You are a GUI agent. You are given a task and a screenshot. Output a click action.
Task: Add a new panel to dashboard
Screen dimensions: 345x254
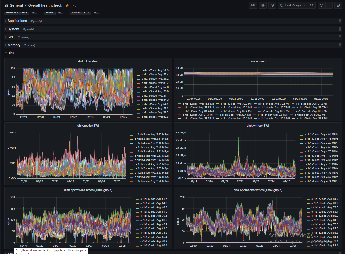click(x=253, y=5)
